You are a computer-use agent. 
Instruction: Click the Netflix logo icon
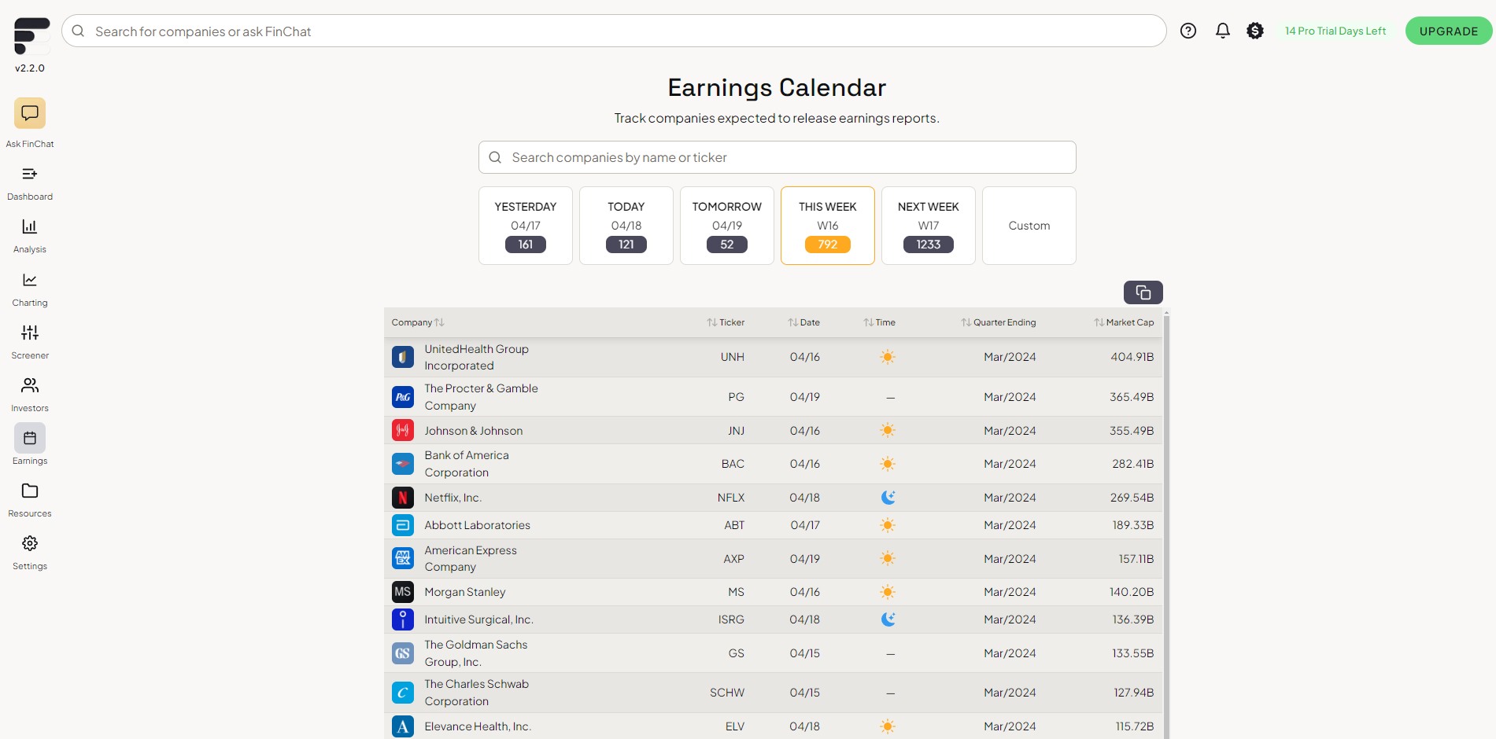(x=403, y=498)
